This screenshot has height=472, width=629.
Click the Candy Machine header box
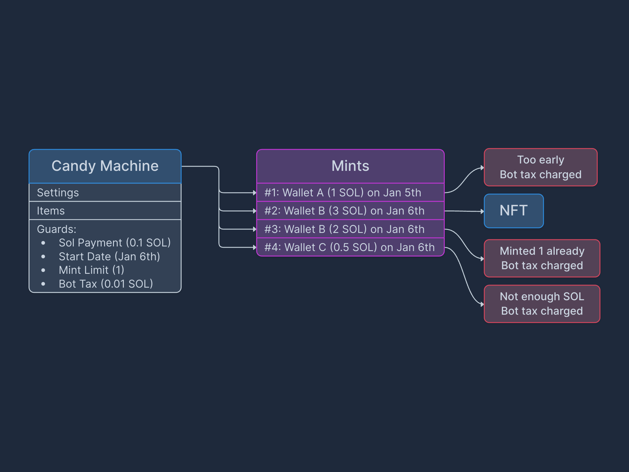tap(105, 166)
